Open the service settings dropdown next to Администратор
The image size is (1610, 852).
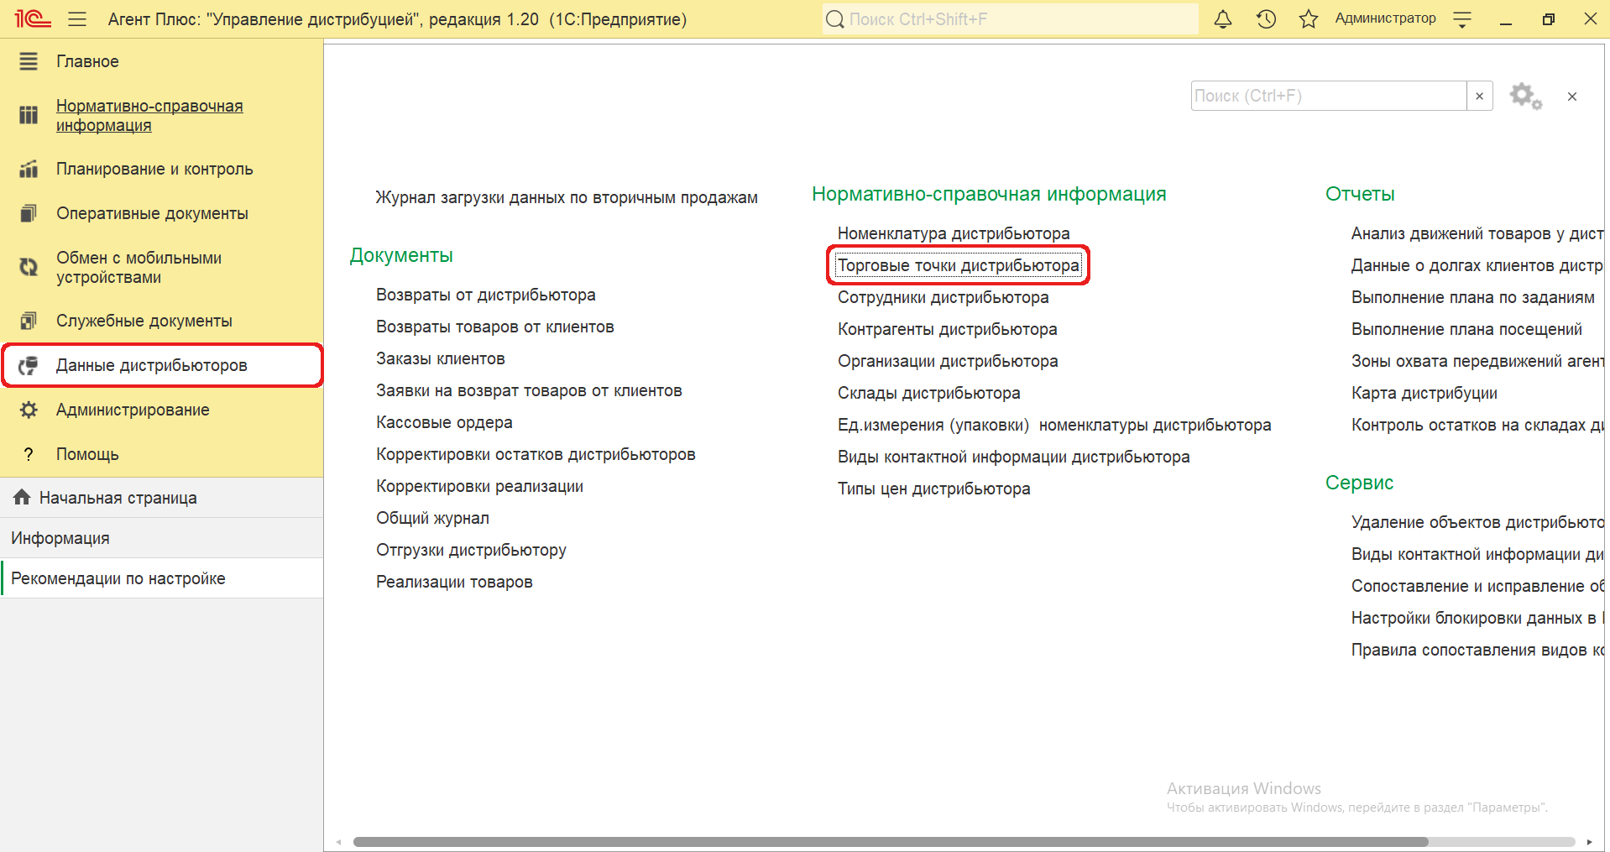pyautogui.click(x=1462, y=18)
